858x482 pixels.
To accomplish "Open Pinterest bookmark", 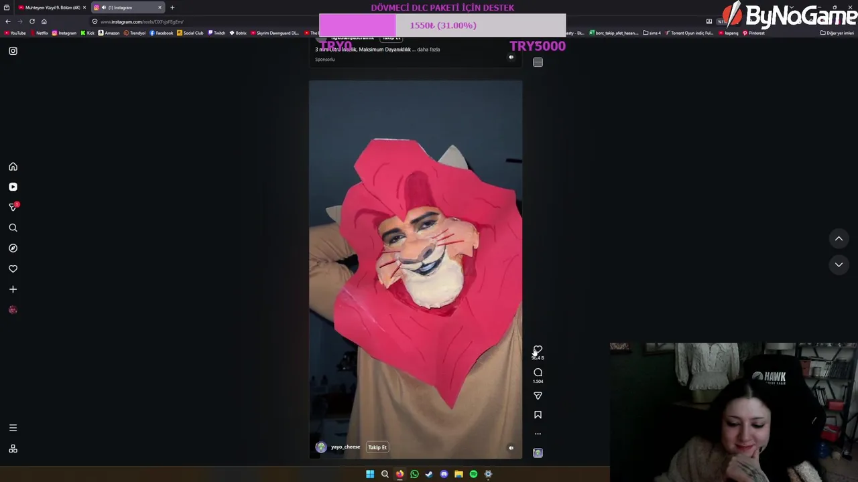I will point(753,33).
